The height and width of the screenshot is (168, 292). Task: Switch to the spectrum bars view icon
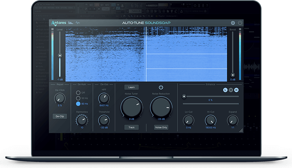tap(71, 23)
